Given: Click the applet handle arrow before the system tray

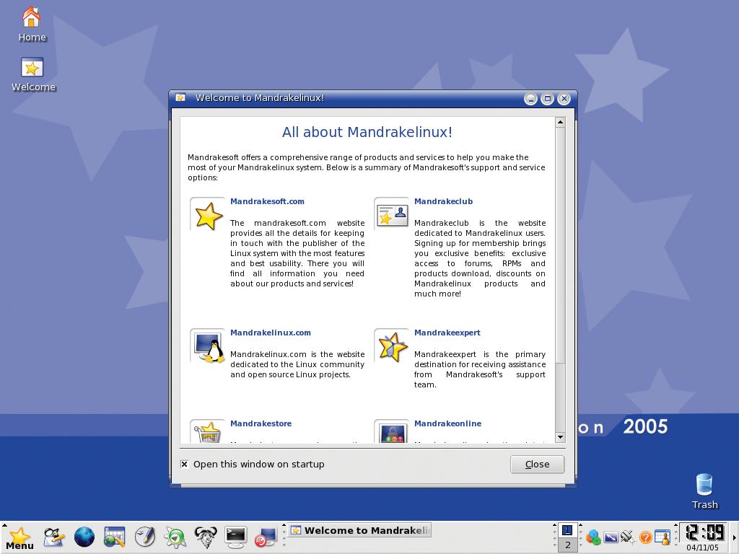Looking at the screenshot, I should pyautogui.click(x=581, y=525).
